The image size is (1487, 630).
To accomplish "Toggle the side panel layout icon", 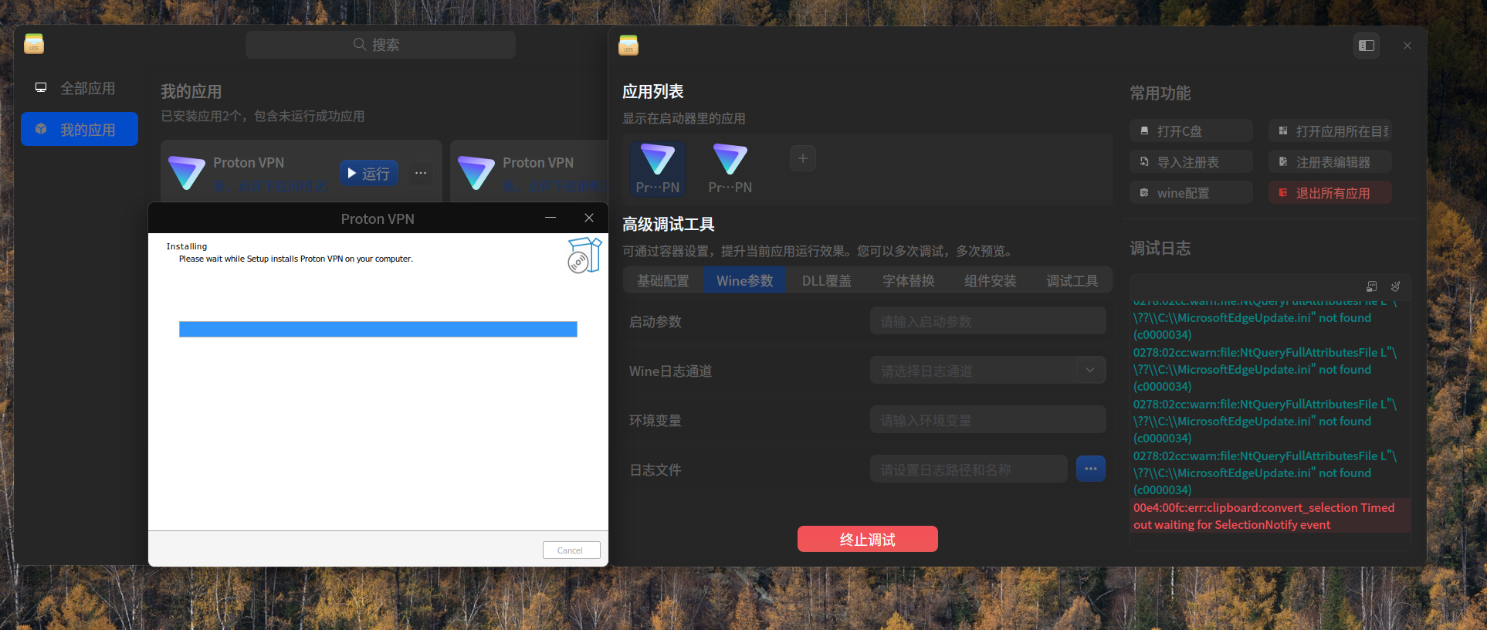I will click(x=1367, y=46).
